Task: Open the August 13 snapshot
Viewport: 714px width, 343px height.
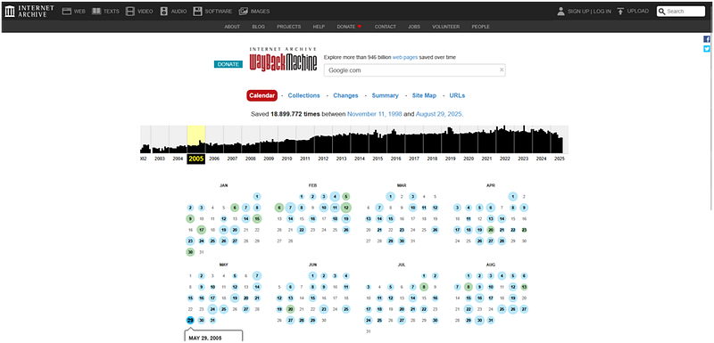Action: [524, 287]
